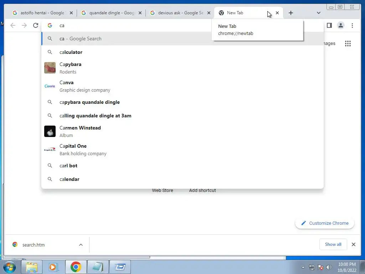Launch Windows Media Player from taskbar
365x274 pixels.
pos(54,267)
